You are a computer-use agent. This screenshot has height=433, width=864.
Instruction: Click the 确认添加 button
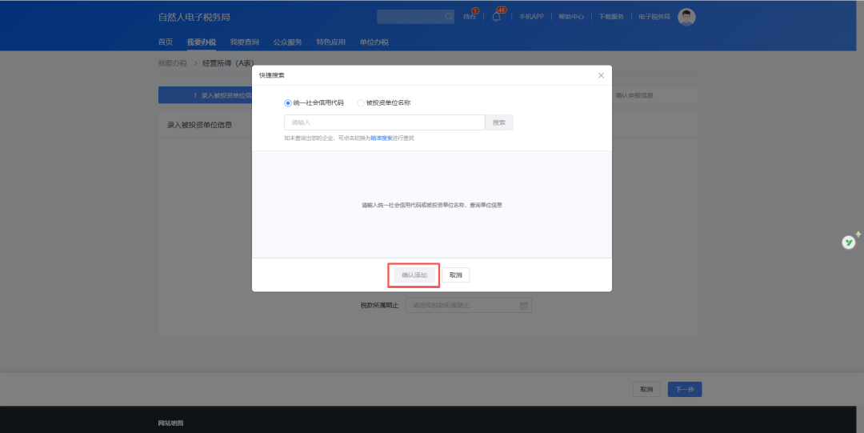click(x=414, y=275)
